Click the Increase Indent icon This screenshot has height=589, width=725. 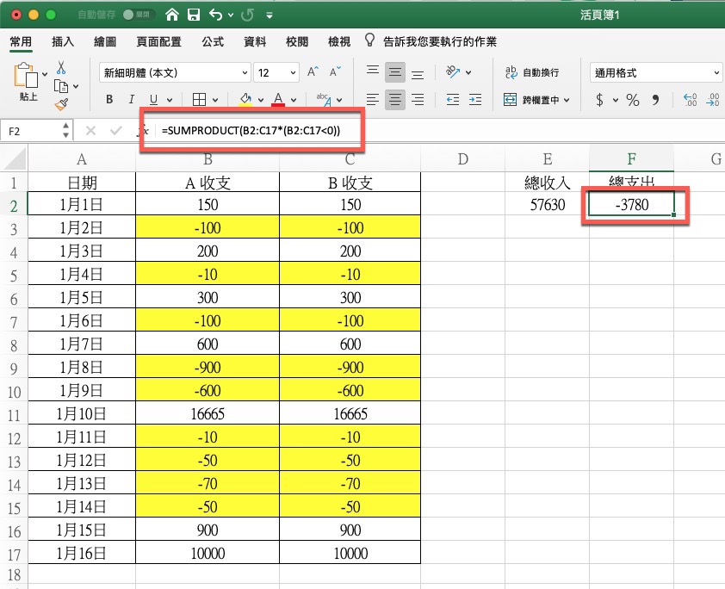click(x=476, y=100)
